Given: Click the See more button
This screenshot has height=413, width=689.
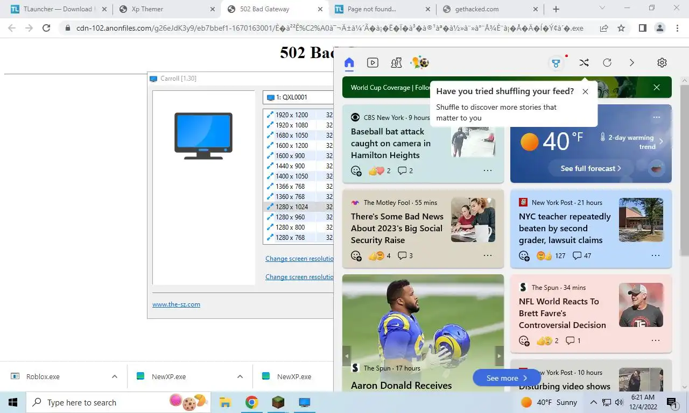Looking at the screenshot, I should (x=507, y=378).
